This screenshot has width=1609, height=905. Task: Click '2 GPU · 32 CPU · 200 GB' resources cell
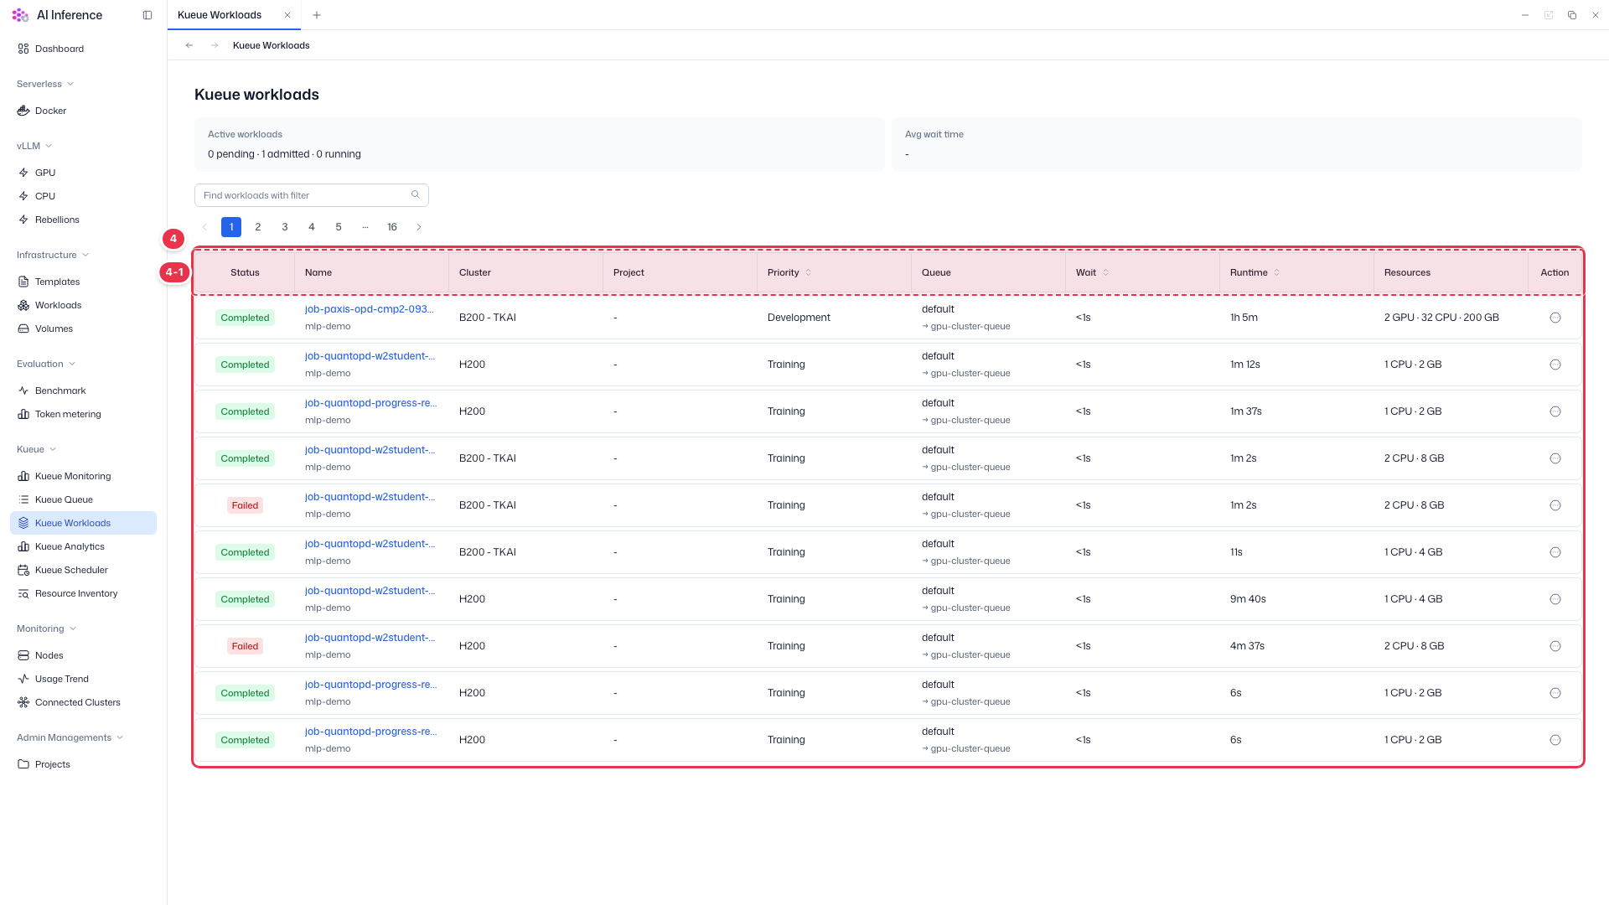tap(1441, 318)
